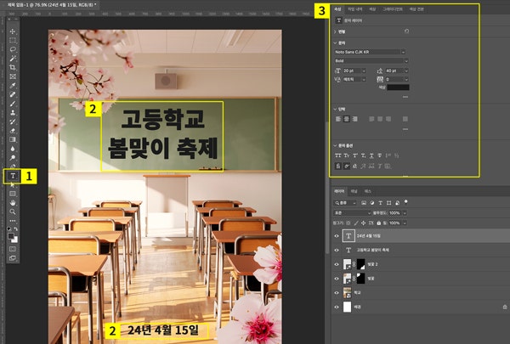This screenshot has height=344, width=510.
Task: Switch to the 패스 paths tab
Action: (x=368, y=191)
